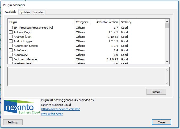This screenshot has width=180, height=129.
Task: Select the ActiveX Plugin row name
Action: (23, 32)
